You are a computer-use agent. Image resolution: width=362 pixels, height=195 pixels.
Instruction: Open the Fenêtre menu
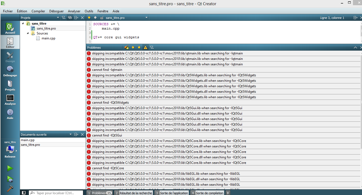point(103,11)
